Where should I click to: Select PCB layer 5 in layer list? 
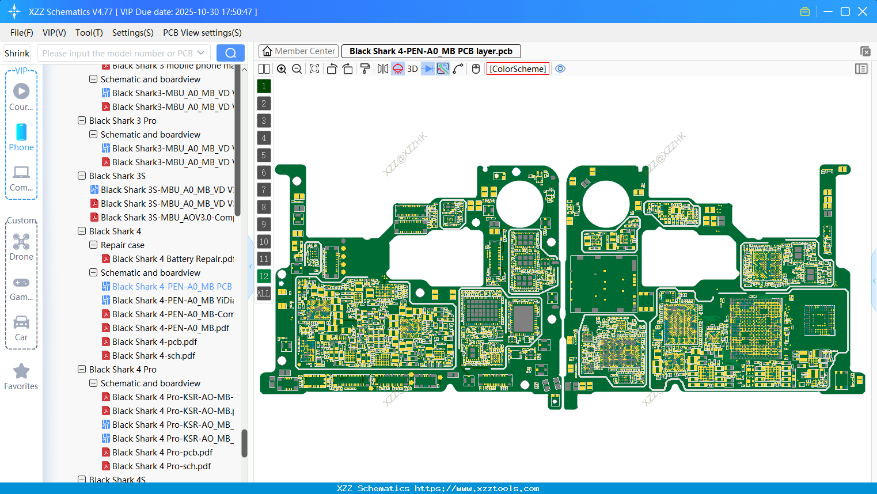click(x=264, y=155)
